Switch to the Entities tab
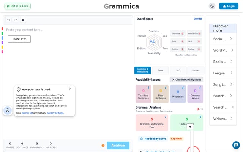The height and width of the screenshot is (152, 243). (x=196, y=70)
